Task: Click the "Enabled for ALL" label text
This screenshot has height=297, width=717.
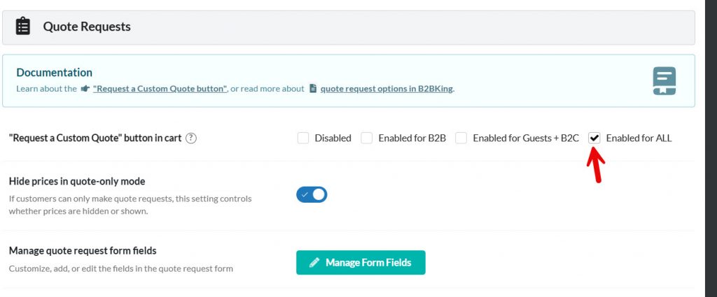Action: [x=639, y=138]
